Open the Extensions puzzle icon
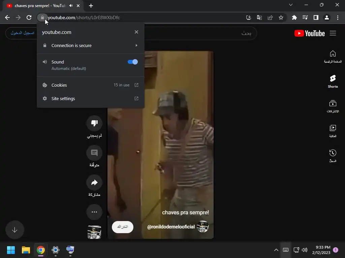 click(294, 17)
